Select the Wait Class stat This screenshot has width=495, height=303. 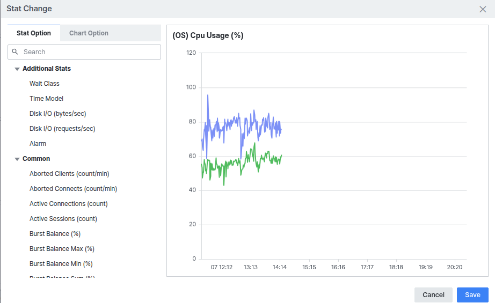(45, 84)
